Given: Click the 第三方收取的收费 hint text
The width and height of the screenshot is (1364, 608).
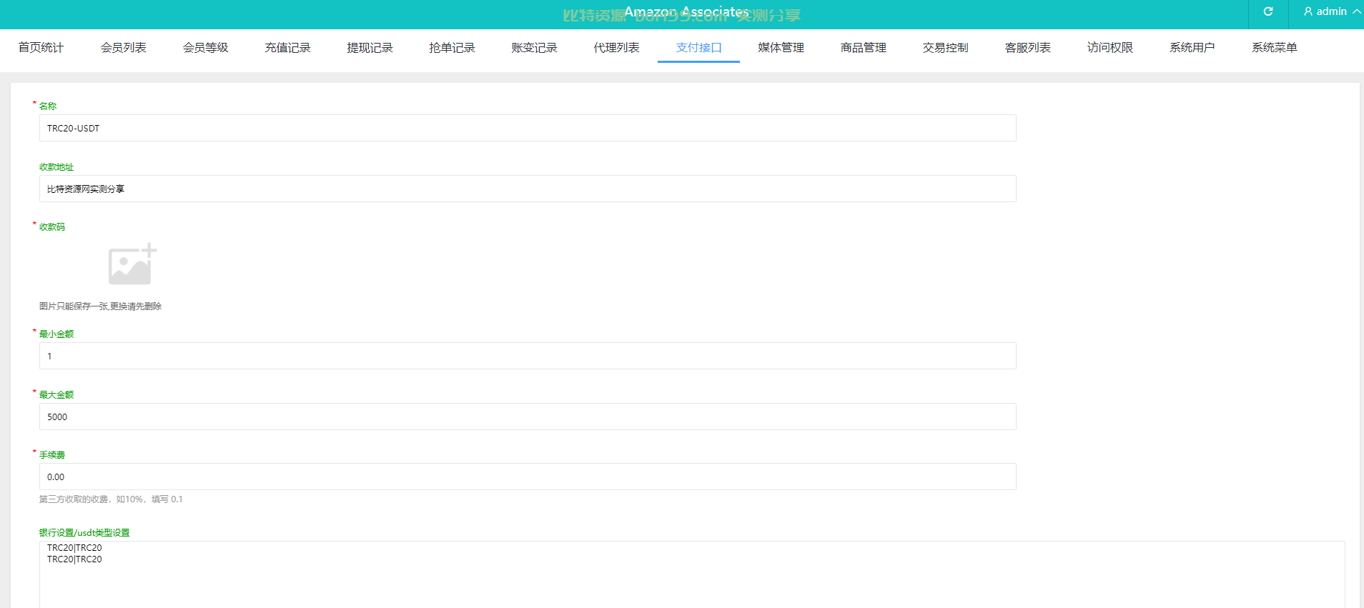Looking at the screenshot, I should 111,499.
